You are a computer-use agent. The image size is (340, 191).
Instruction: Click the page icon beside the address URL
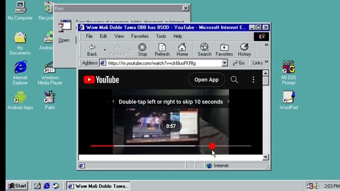point(103,63)
